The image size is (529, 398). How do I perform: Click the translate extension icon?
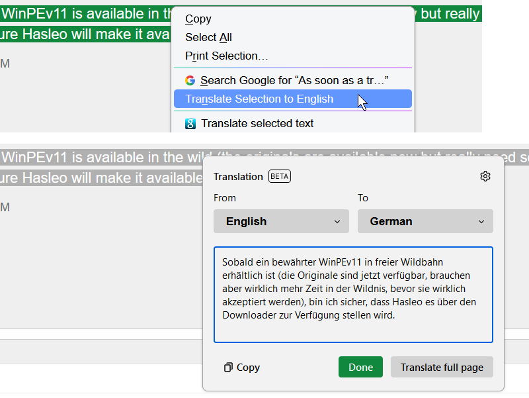click(190, 124)
